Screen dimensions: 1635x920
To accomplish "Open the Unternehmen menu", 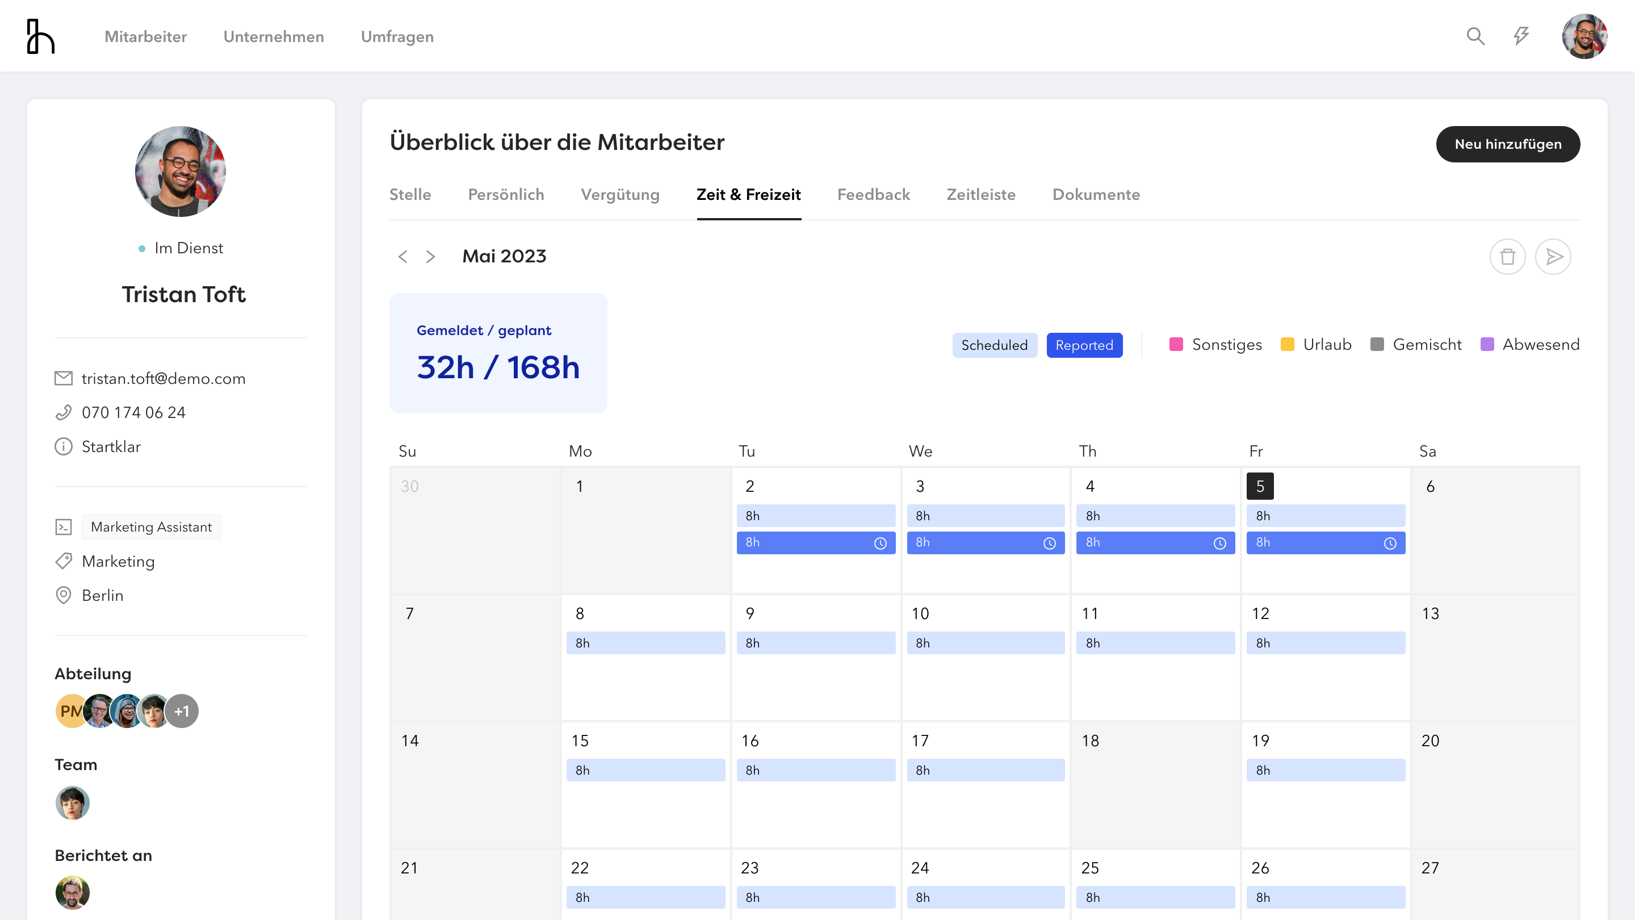I will pyautogui.click(x=274, y=36).
